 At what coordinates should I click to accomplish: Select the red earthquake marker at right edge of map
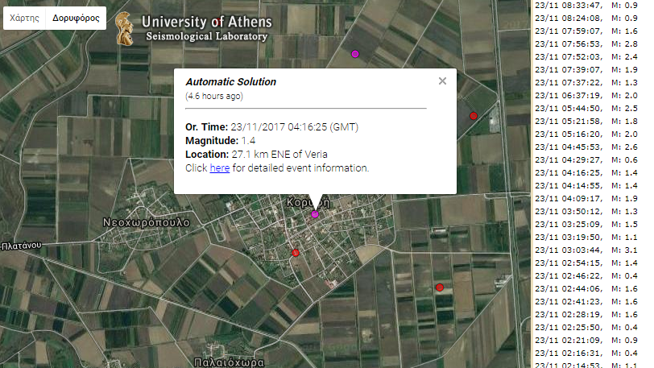point(474,116)
